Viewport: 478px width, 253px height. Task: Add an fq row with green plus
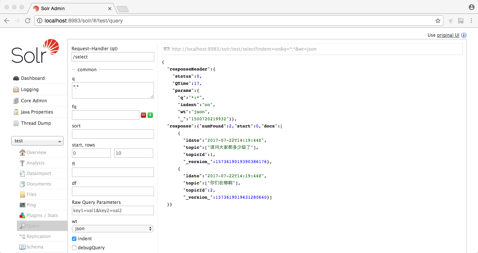pyautogui.click(x=150, y=115)
